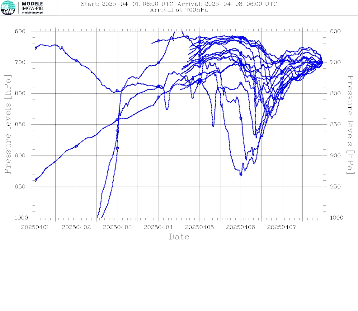Click left axis value 850
This screenshot has height=311, width=358.
[x=20, y=124]
